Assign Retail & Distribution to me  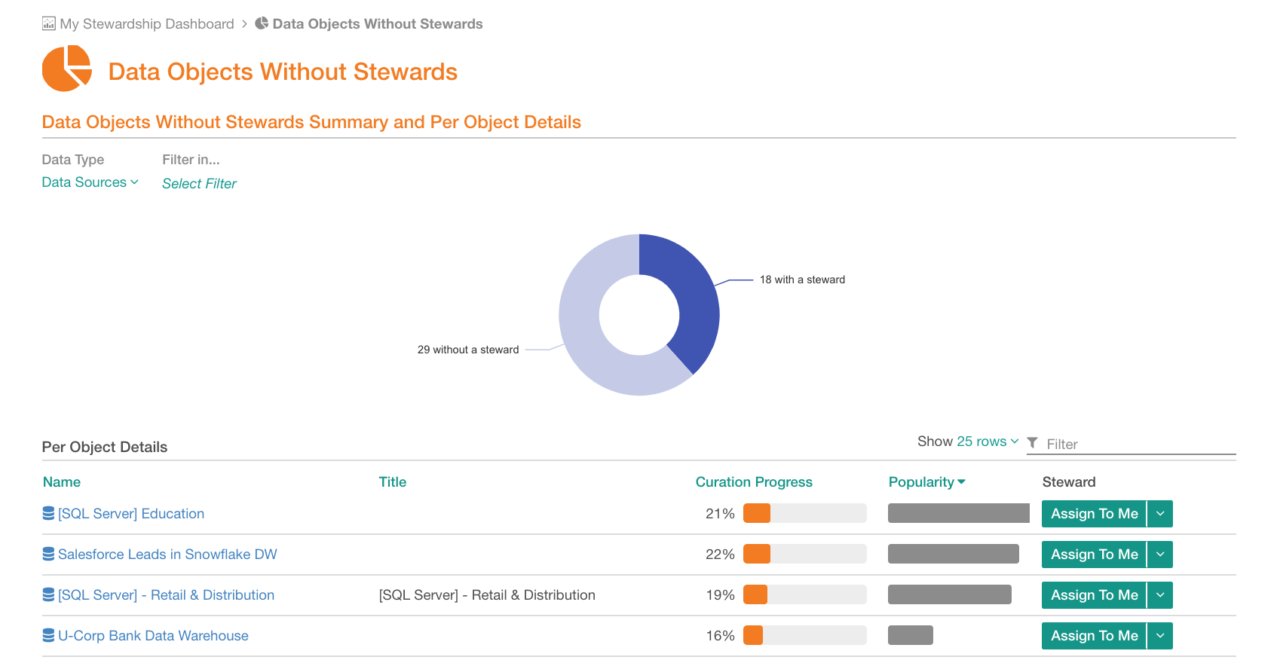[1094, 595]
